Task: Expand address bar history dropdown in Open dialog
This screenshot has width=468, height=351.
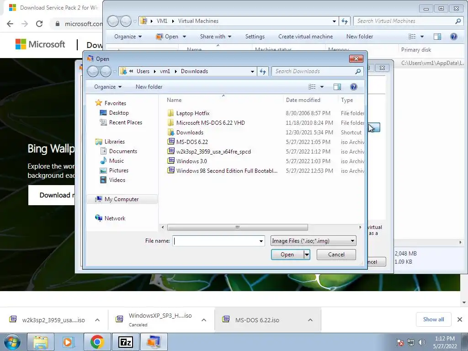Action: pyautogui.click(x=252, y=71)
